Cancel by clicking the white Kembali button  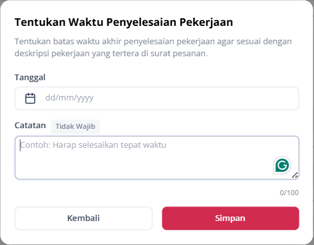83,218
